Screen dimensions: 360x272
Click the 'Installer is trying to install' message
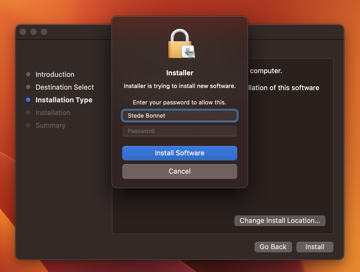click(x=180, y=86)
